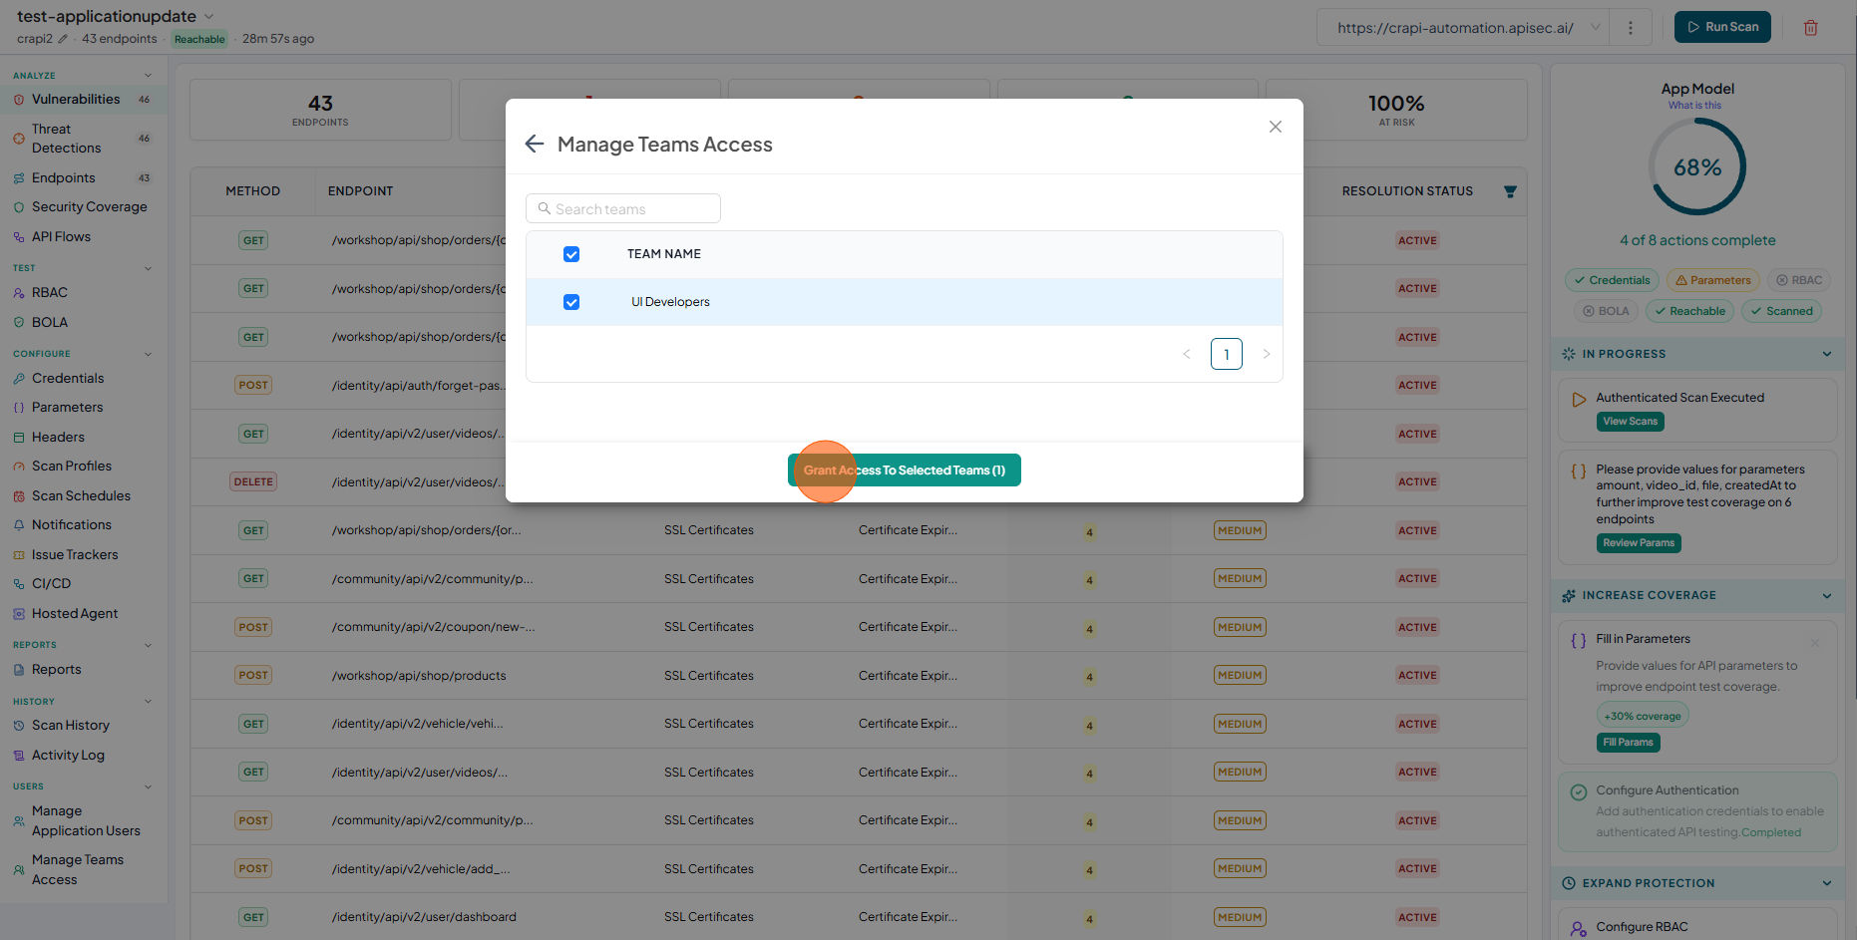This screenshot has width=1857, height=940.
Task: Click the What is this link
Action: [x=1694, y=106]
